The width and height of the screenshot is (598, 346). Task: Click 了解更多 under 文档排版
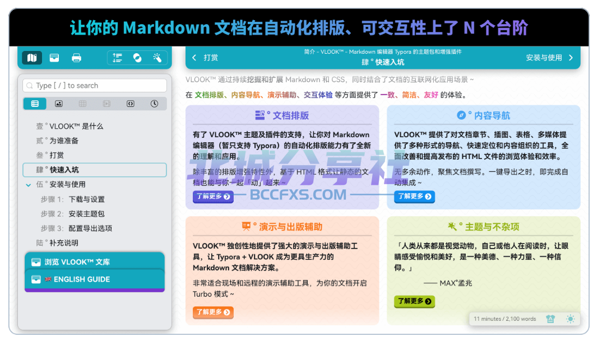click(213, 197)
